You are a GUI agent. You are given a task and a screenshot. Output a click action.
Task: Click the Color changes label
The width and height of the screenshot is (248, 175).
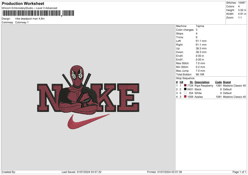click(185, 30)
